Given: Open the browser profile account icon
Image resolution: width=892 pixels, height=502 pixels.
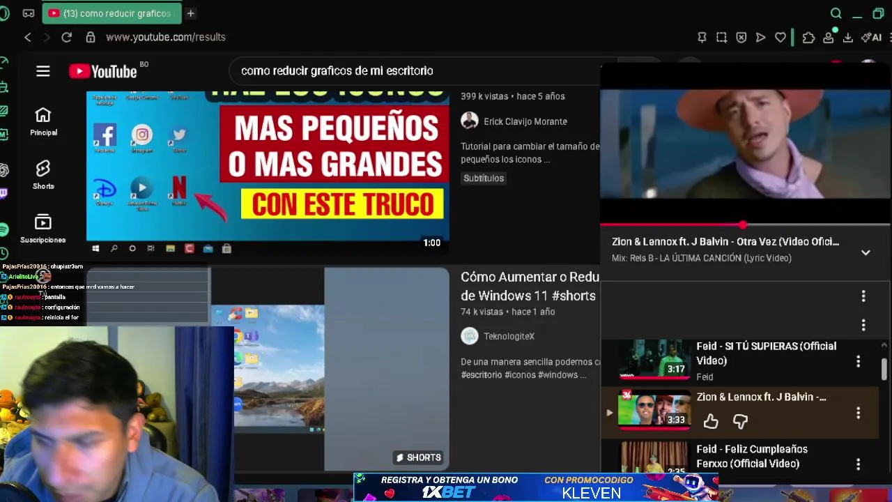Looking at the screenshot, I should click(x=829, y=37).
